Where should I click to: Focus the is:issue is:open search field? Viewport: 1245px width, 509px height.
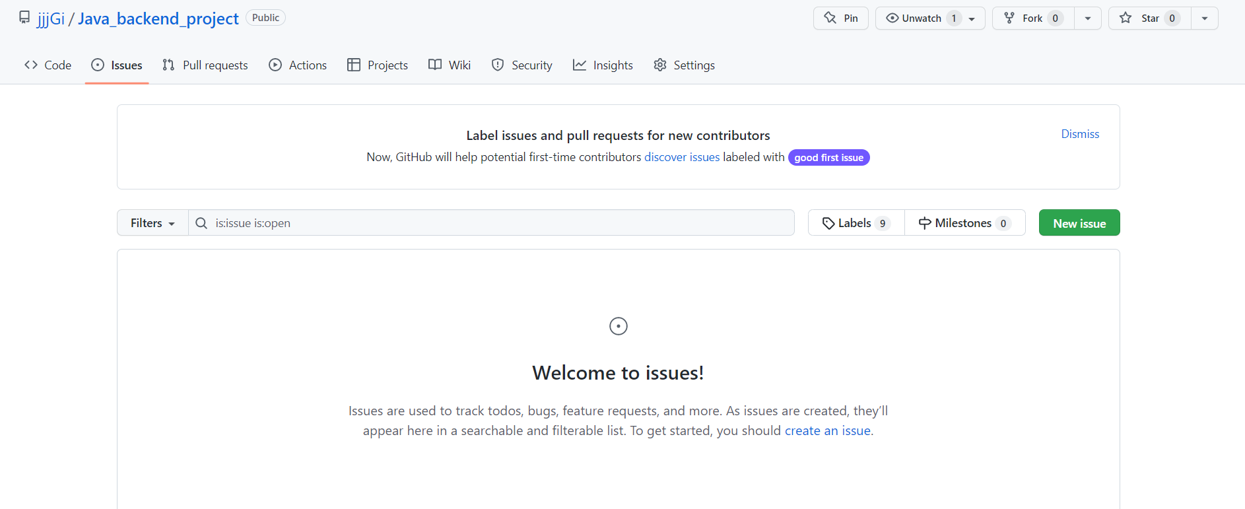pos(491,223)
